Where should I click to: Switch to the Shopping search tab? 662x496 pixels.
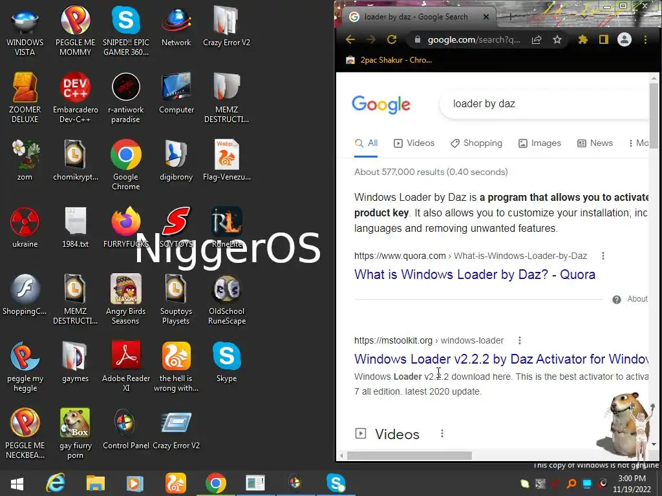[x=476, y=143]
